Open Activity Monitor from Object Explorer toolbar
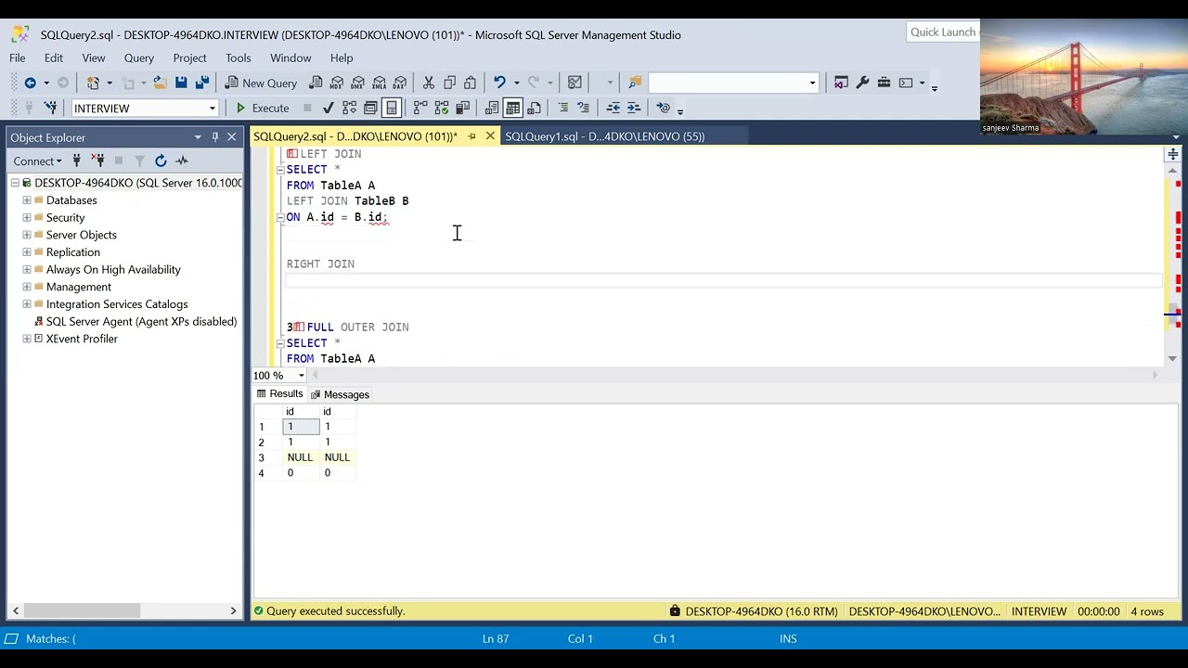The image size is (1188, 668). coord(182,161)
